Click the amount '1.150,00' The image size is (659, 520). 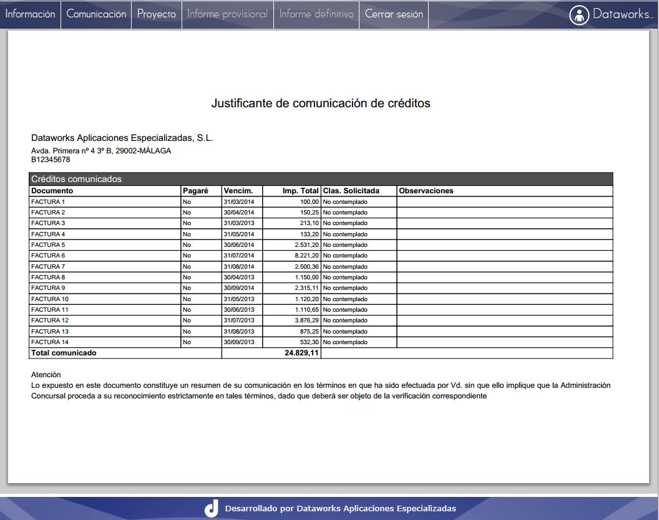click(x=307, y=277)
